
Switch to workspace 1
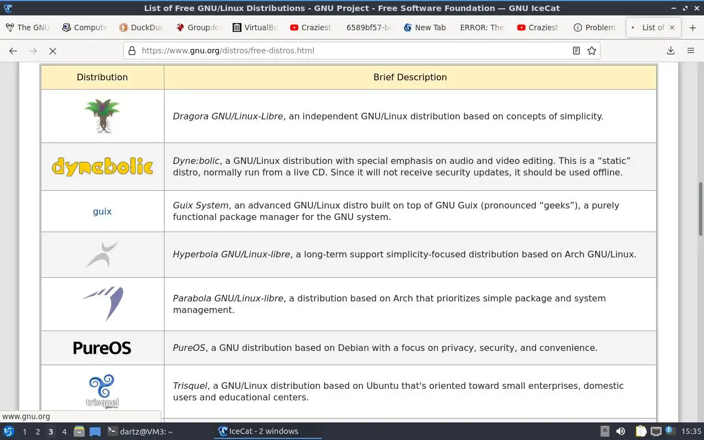coord(24,431)
